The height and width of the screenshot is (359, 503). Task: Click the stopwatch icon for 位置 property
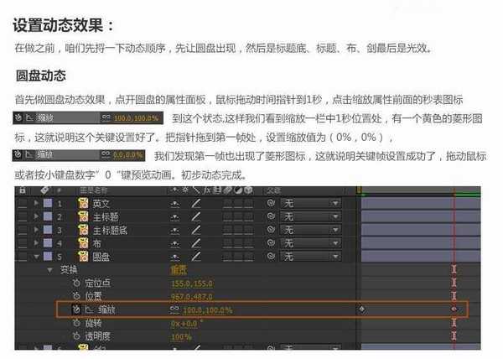[75, 296]
